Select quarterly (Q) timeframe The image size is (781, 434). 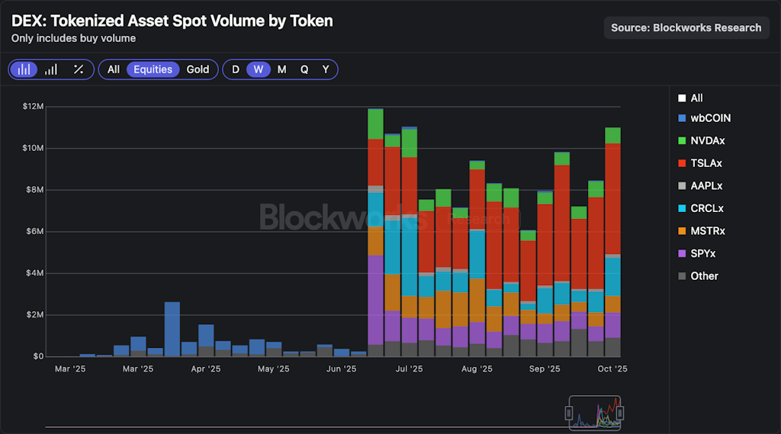[304, 69]
